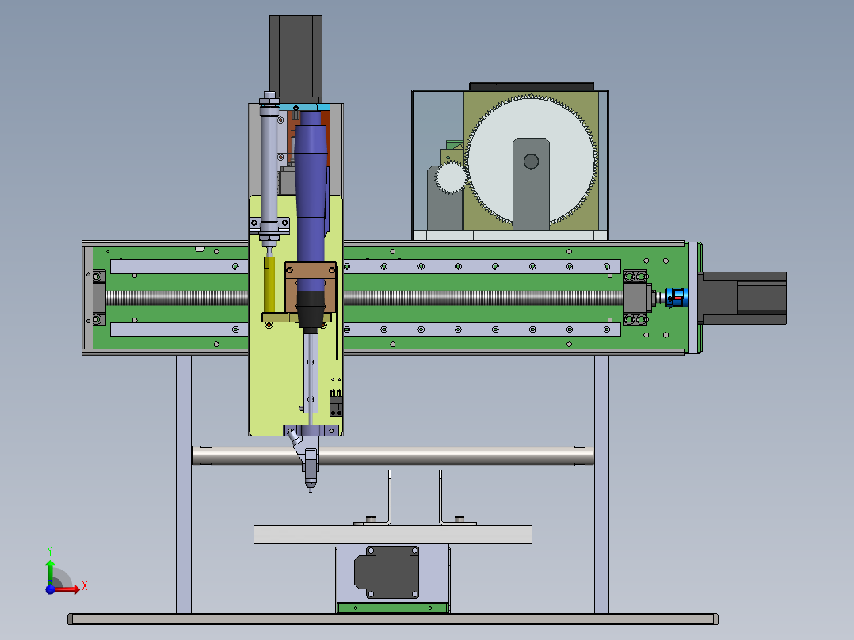Select the blue shaft coupling near right motor
The height and width of the screenshot is (640, 854).
677,298
